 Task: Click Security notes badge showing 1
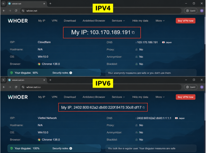(x=71, y=73)
